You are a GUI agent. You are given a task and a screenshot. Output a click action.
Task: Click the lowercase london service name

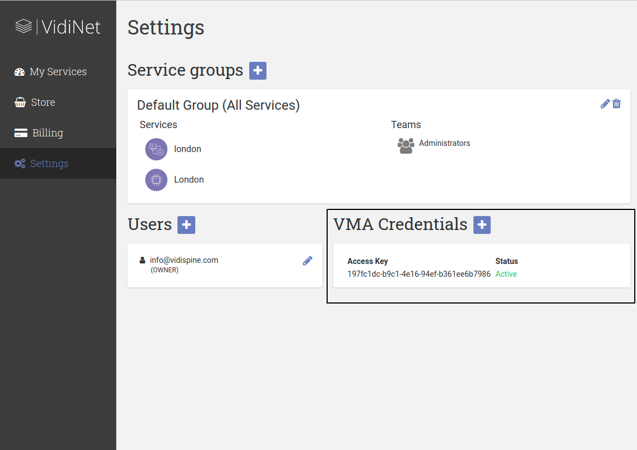click(x=187, y=149)
